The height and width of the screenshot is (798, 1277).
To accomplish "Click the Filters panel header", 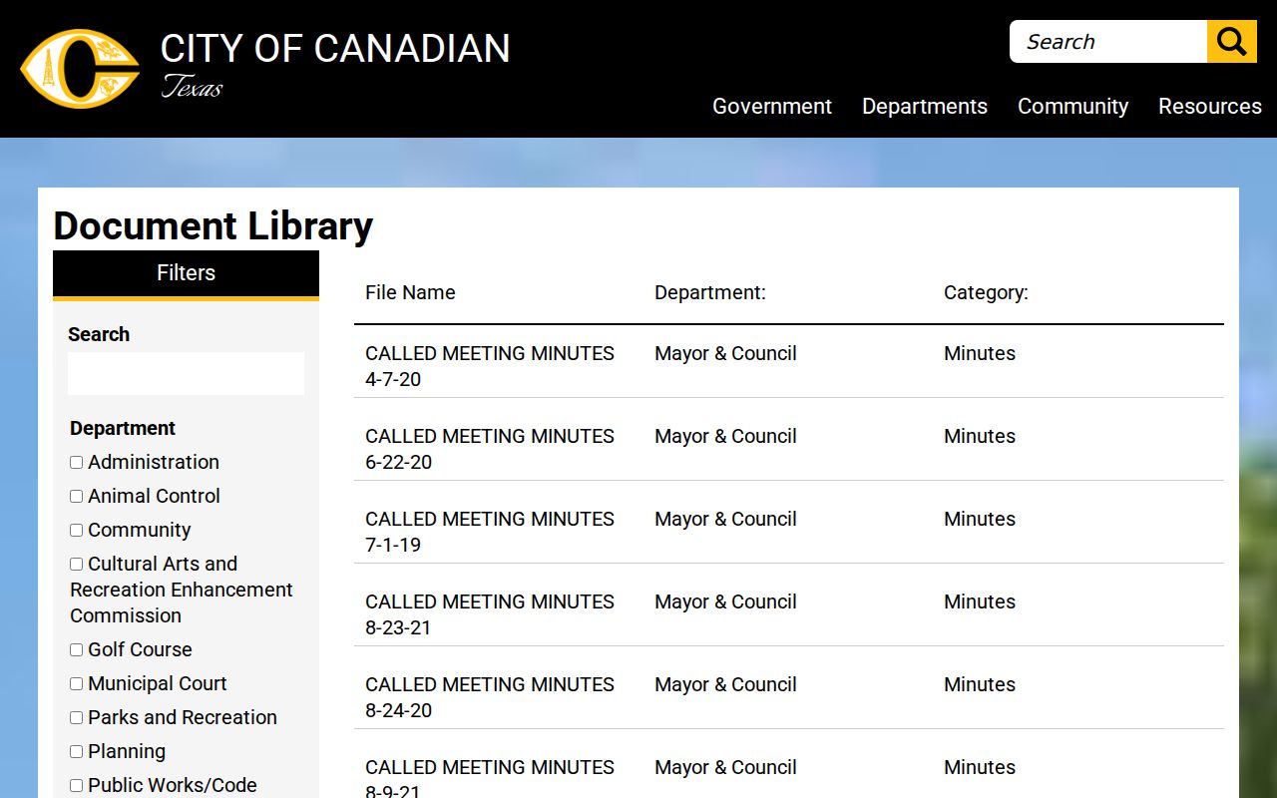I will (x=186, y=274).
